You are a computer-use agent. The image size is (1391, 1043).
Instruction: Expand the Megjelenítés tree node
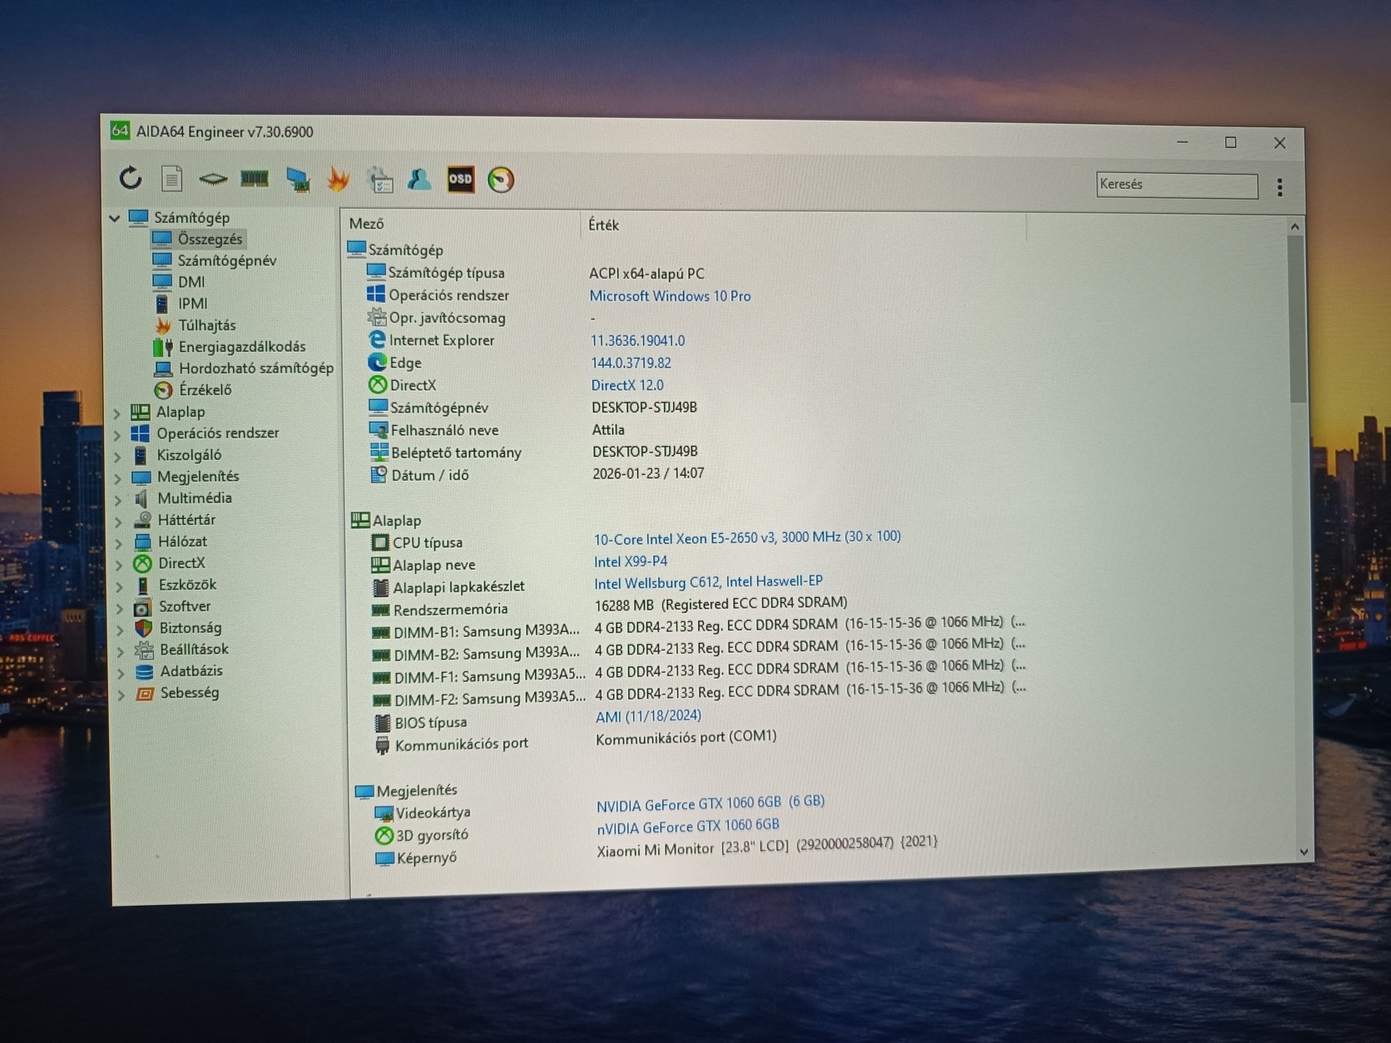pos(117,477)
